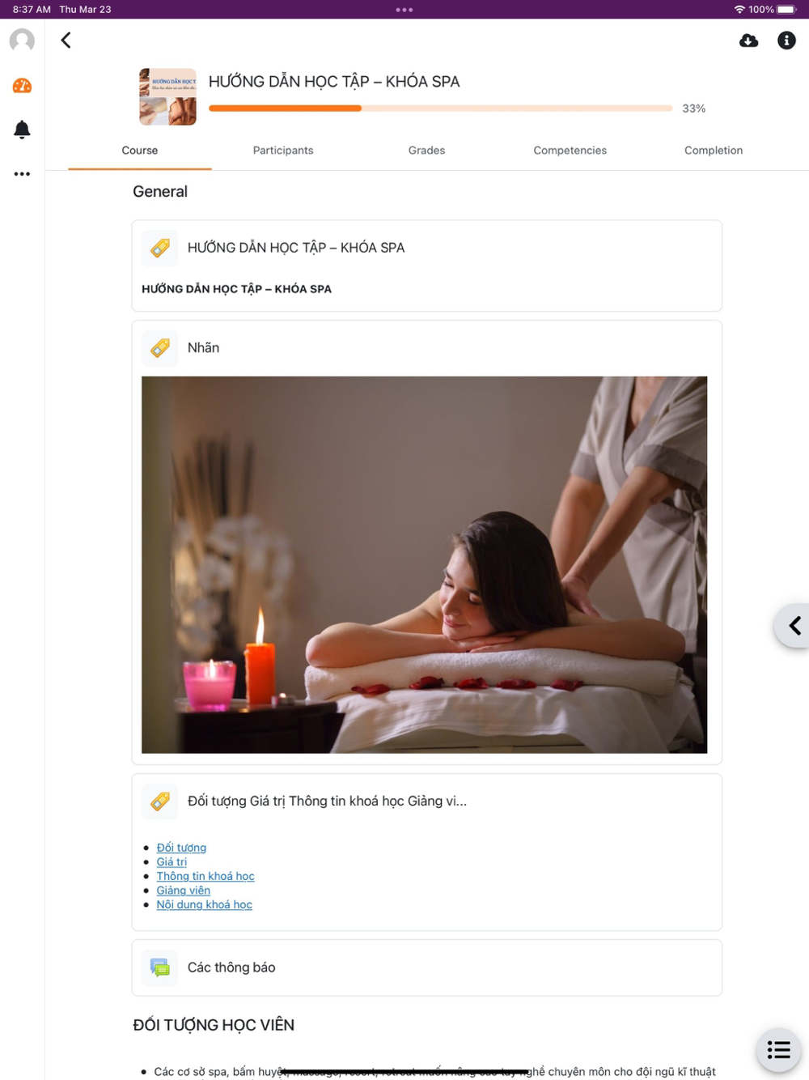This screenshot has height=1080, width=809.
Task: Open the Nội dung khoá học link
Action: point(205,904)
